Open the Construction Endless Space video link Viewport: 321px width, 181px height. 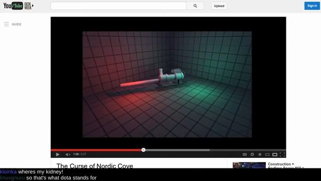click(286, 165)
